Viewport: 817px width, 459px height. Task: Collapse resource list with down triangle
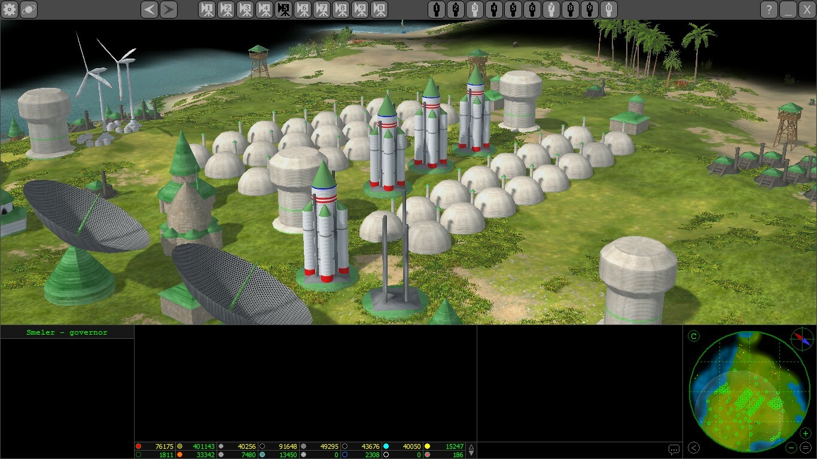[x=471, y=454]
